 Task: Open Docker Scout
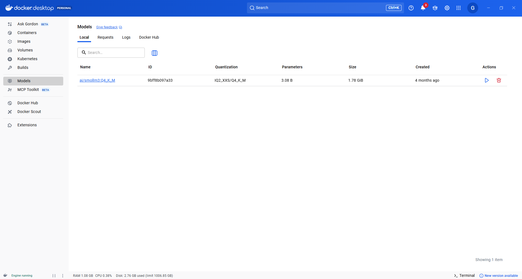pyautogui.click(x=33, y=112)
